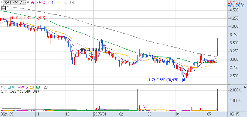Click volume pane 120 average label
The height and width of the screenshot is (117, 247).
[x=45, y=87]
